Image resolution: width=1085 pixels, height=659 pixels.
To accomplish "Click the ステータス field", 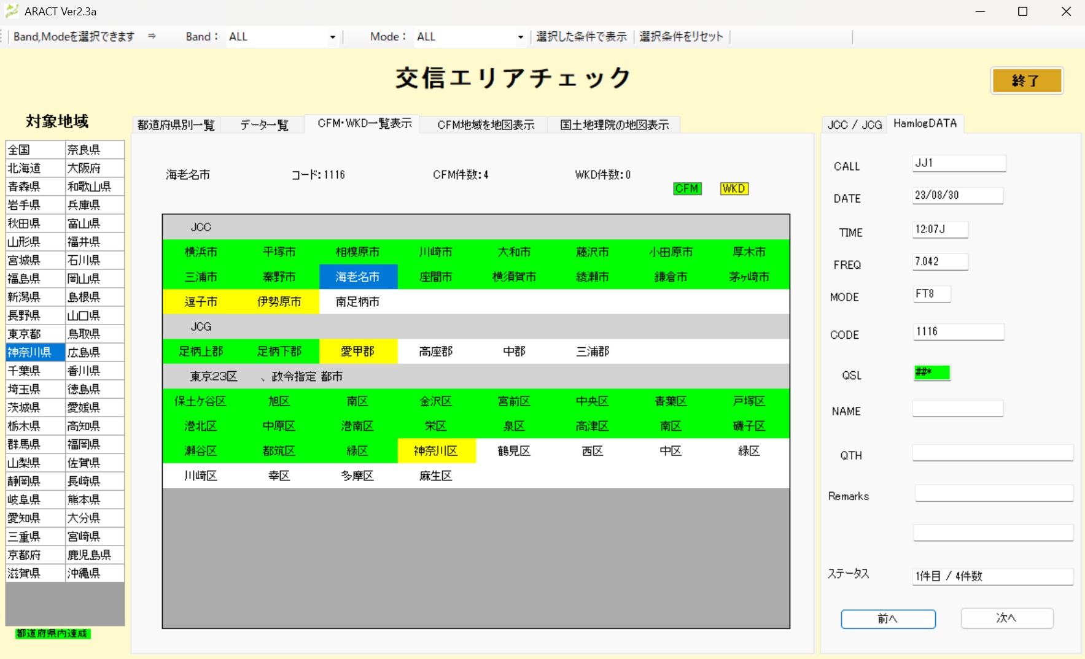I will click(993, 576).
